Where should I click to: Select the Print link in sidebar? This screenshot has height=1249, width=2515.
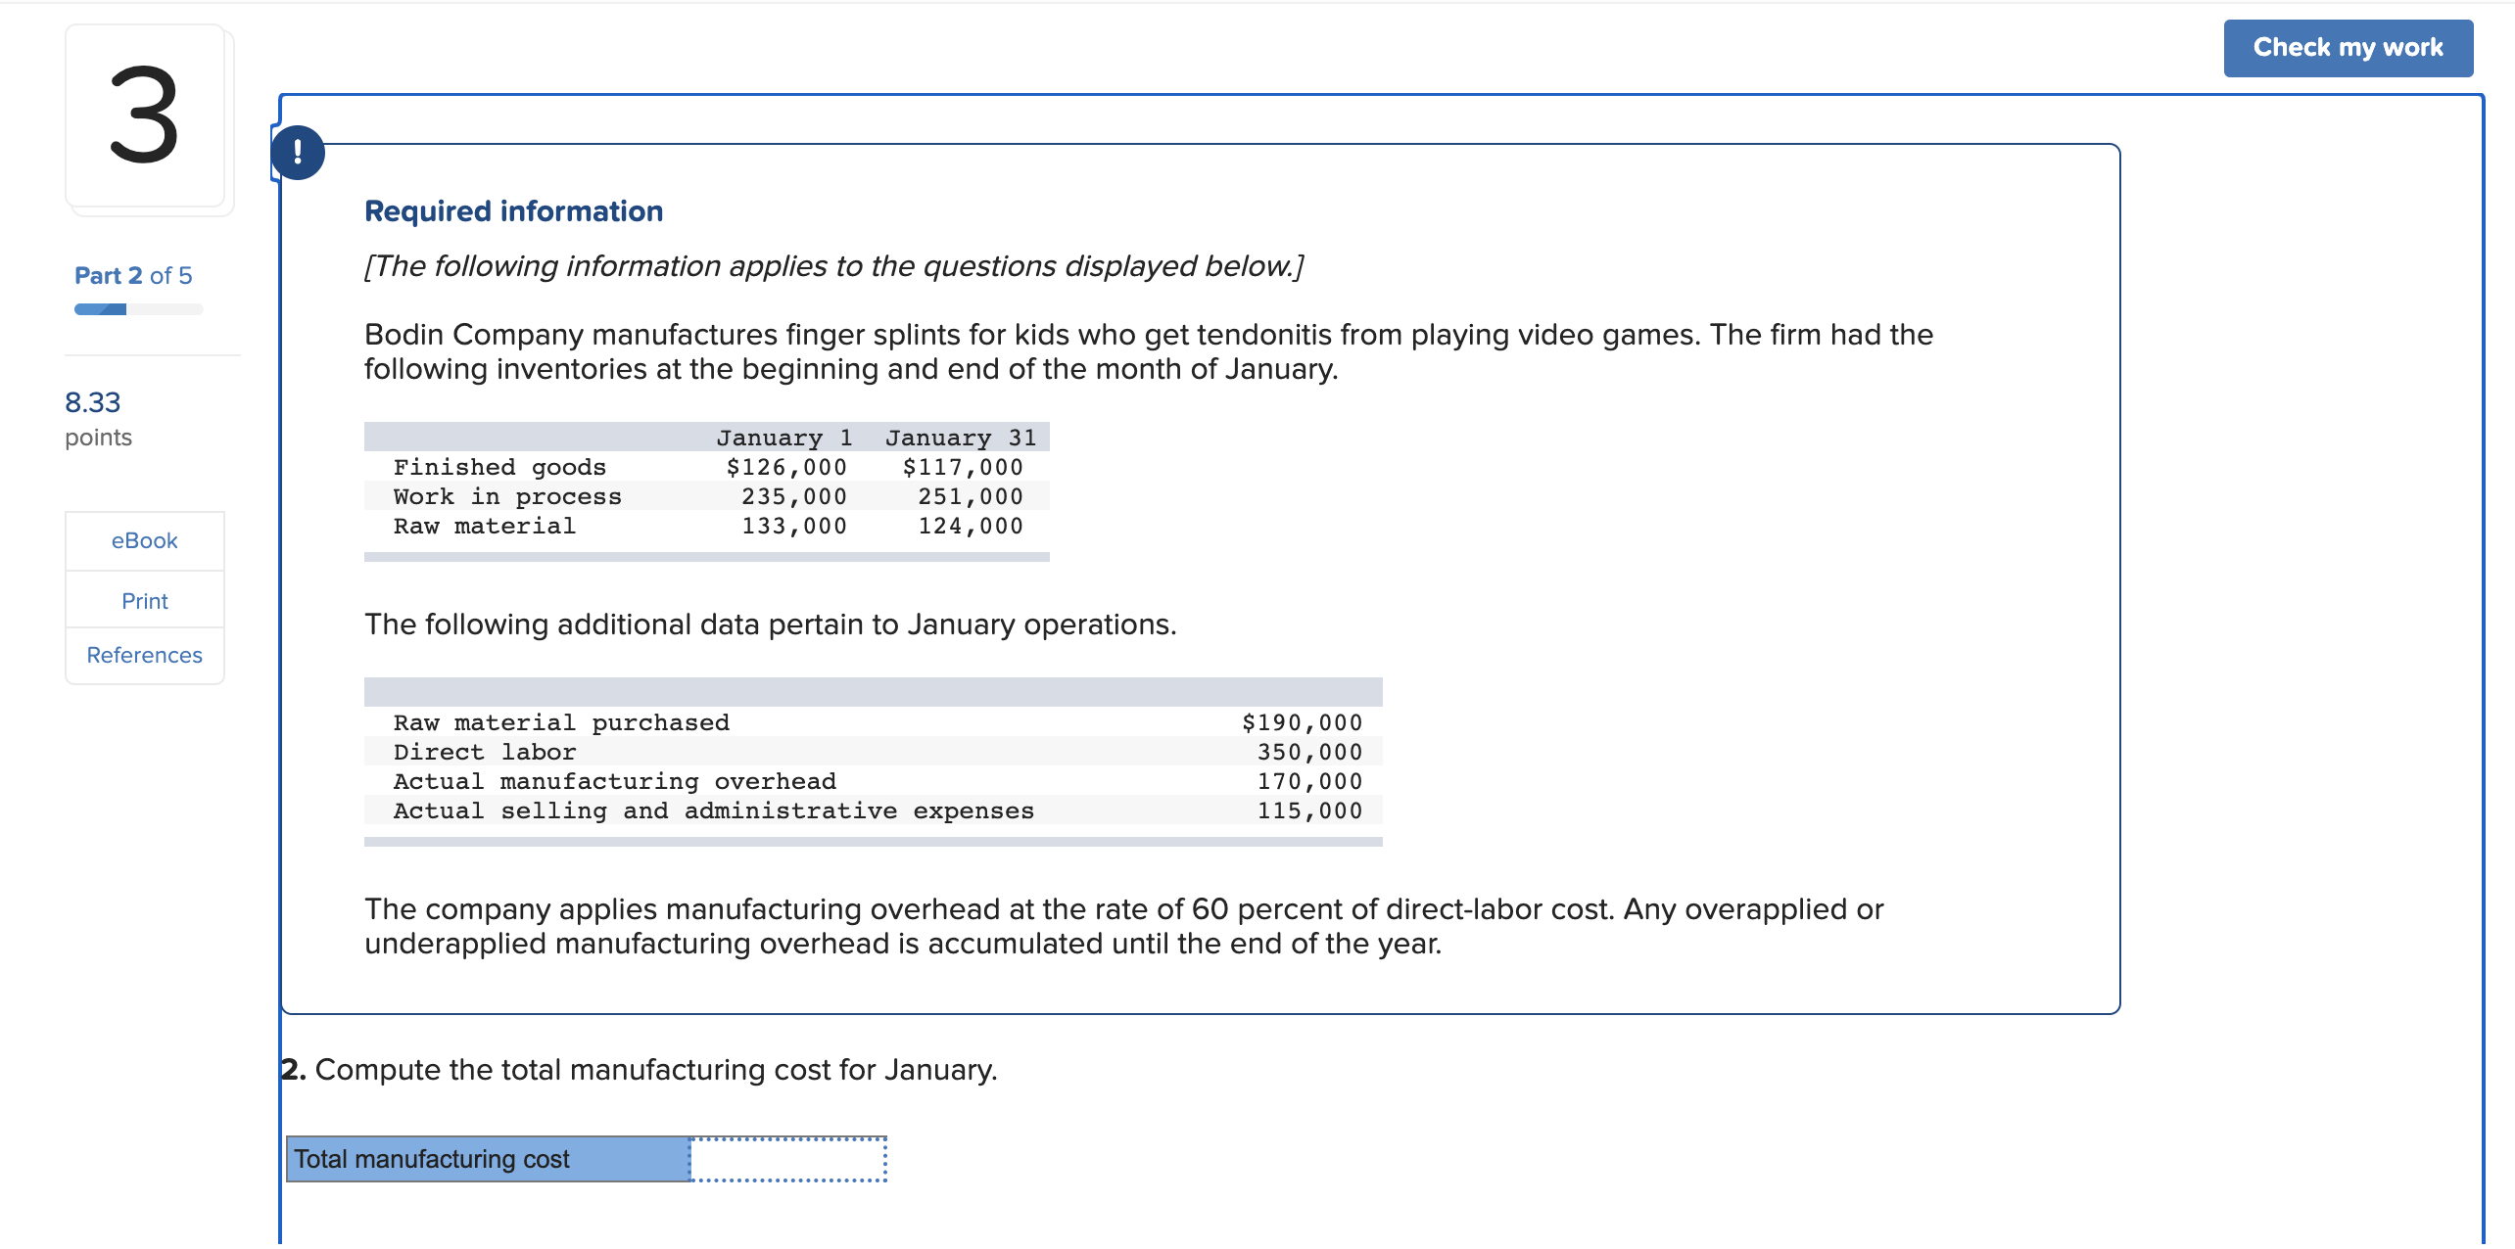click(145, 601)
